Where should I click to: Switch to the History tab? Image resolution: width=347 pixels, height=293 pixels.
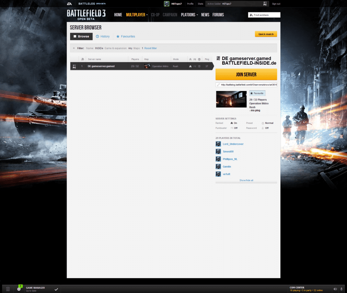pyautogui.click(x=103, y=36)
